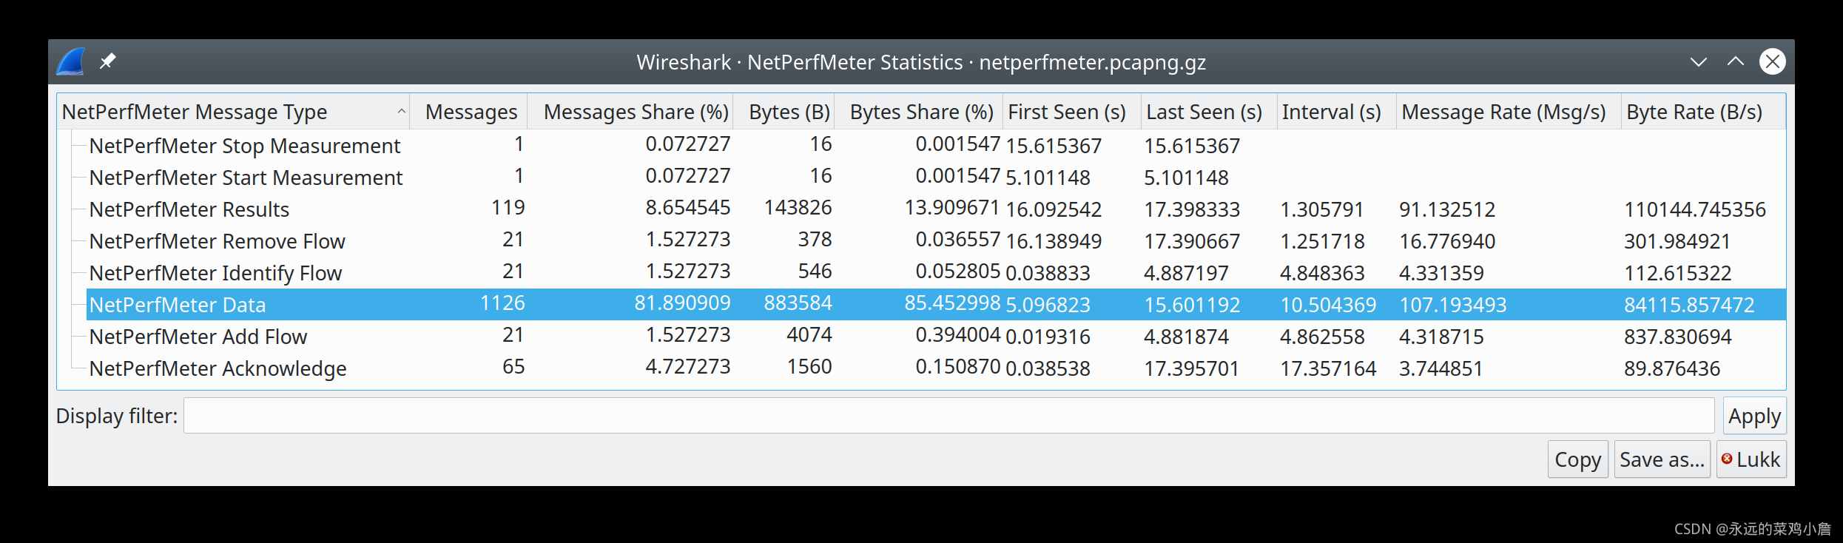Sort by Interval (s) column header

point(1336,112)
